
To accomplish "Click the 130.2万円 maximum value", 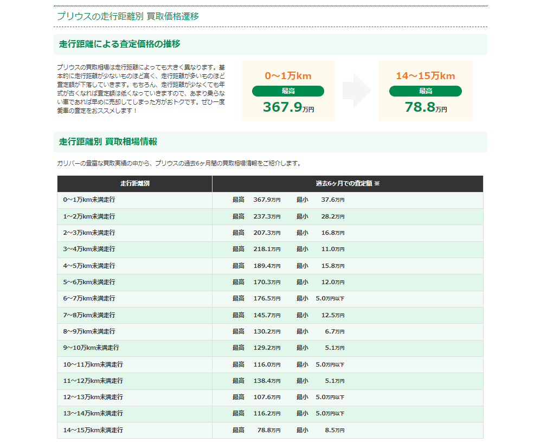I will (267, 332).
